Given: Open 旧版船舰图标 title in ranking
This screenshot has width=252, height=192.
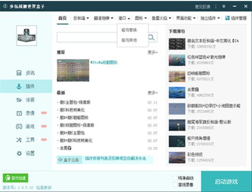Looking at the screenshot, I should coord(199,73).
